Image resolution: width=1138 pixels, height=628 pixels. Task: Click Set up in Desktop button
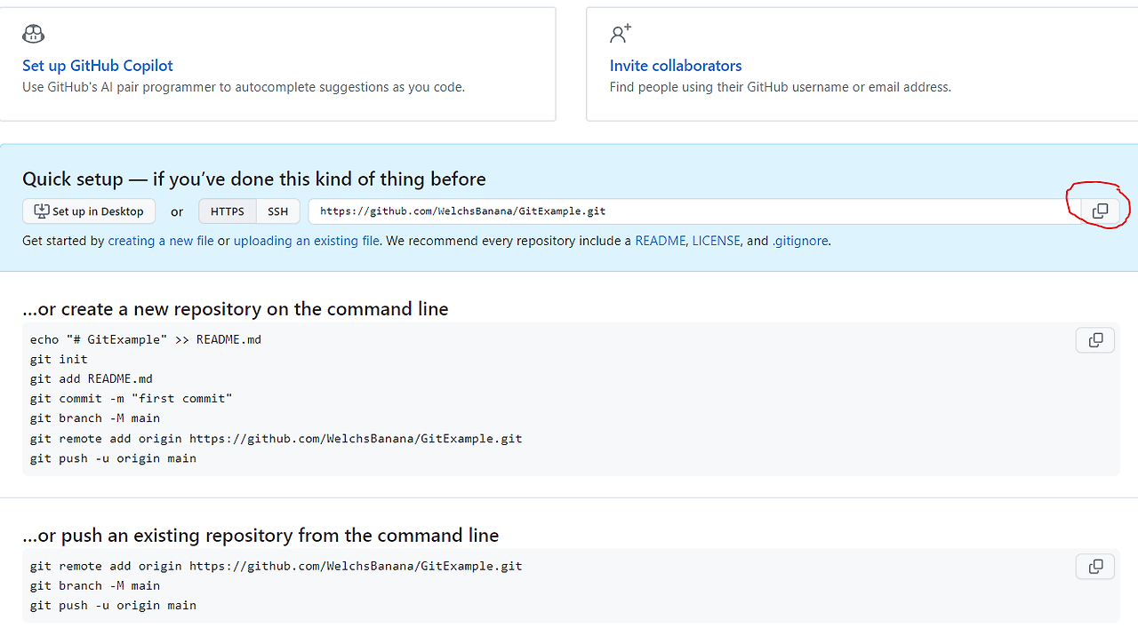coord(89,211)
